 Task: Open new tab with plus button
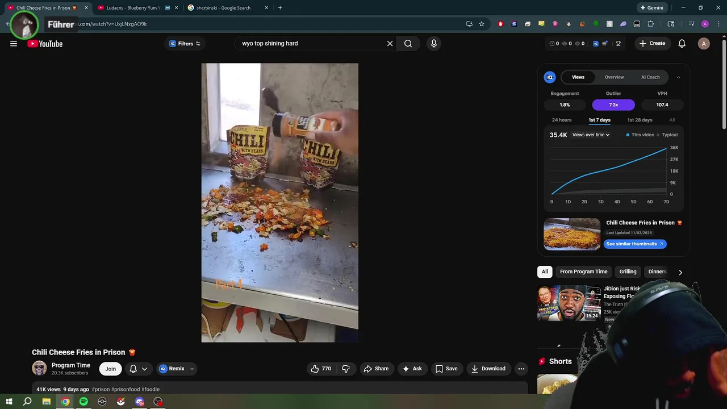[280, 8]
